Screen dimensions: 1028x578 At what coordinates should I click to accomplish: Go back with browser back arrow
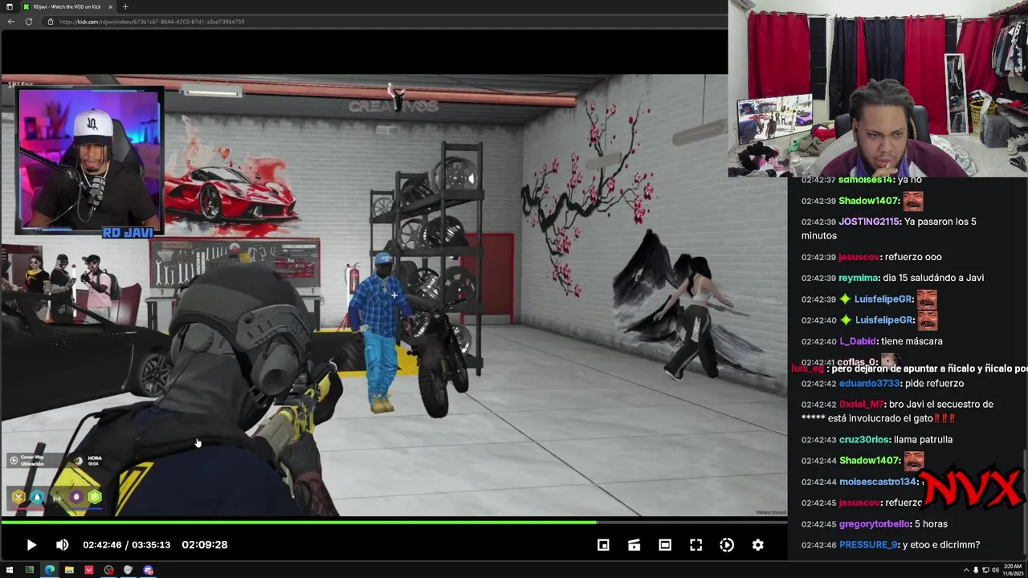(11, 22)
